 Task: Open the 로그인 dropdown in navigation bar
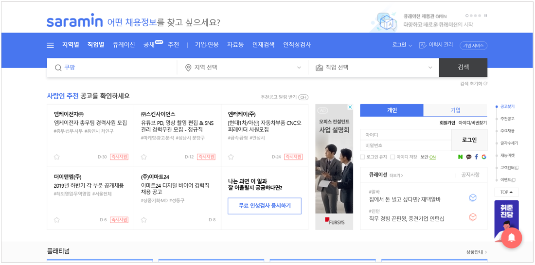[x=402, y=45]
